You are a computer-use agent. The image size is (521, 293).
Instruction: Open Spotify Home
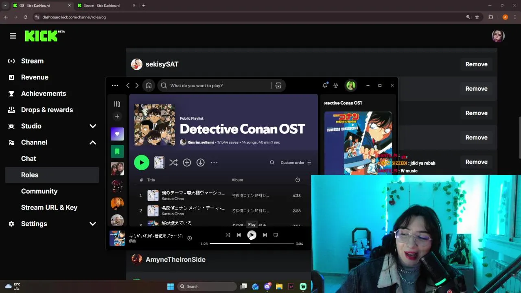coord(149,85)
